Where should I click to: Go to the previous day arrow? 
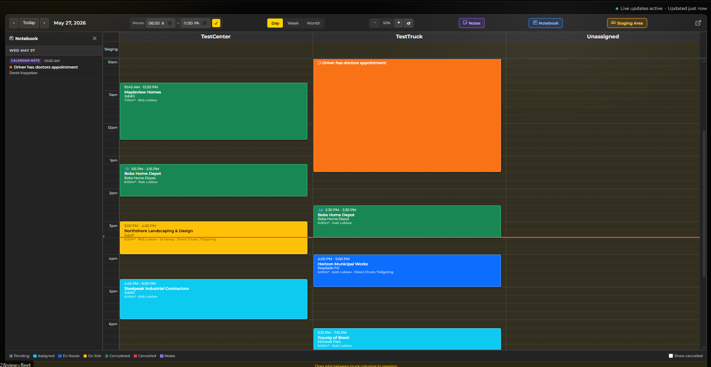coord(14,23)
